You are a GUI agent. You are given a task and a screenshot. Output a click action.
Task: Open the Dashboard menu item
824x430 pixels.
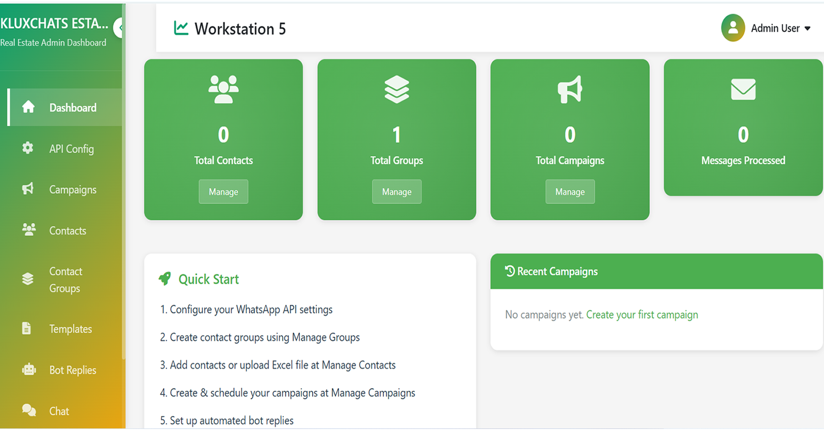point(66,107)
